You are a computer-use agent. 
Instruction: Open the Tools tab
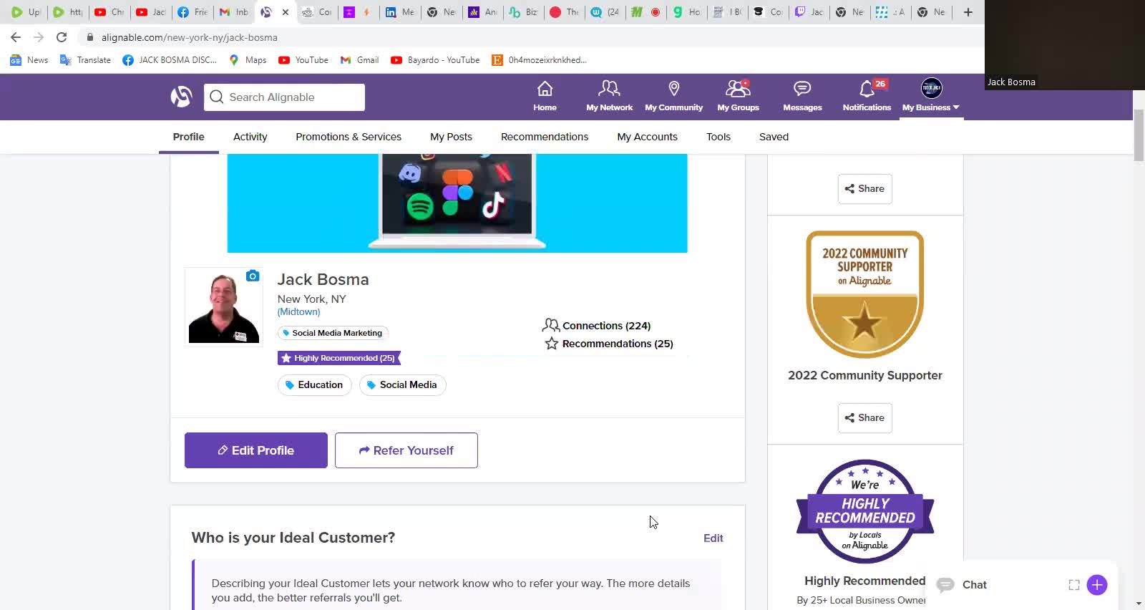tap(718, 137)
